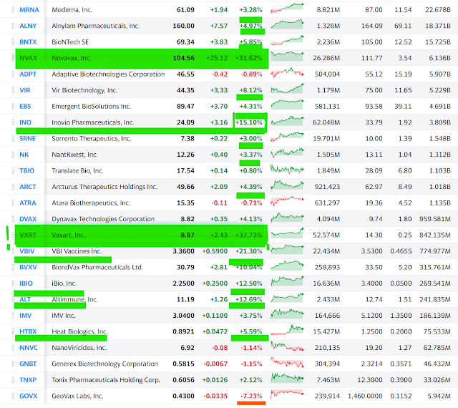Select Moderna market cap 22.678B
The width and height of the screenshot is (458, 408).
(438, 10)
